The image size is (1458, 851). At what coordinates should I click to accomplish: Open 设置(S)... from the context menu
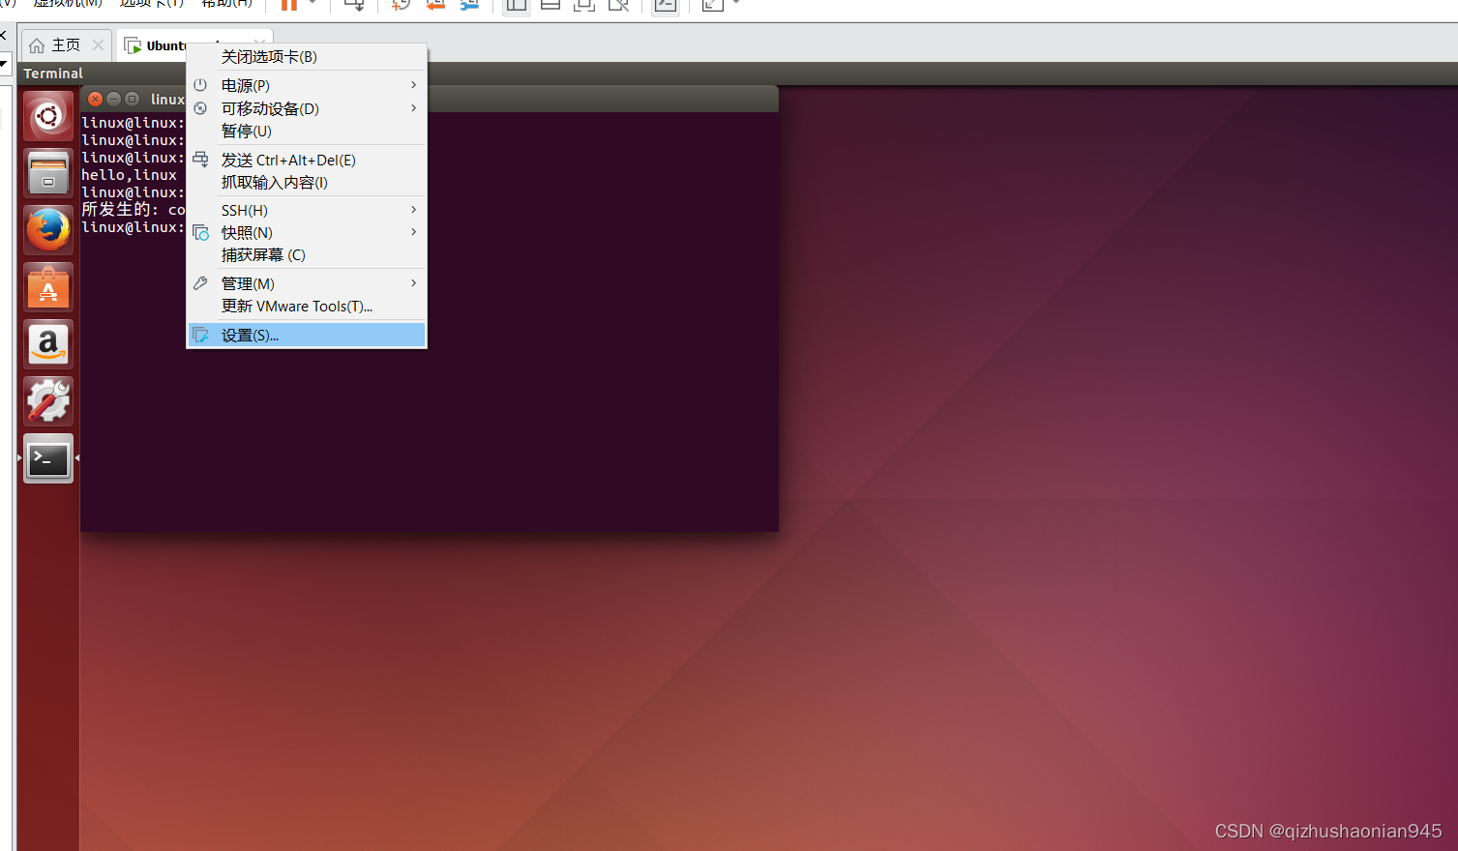click(x=307, y=336)
